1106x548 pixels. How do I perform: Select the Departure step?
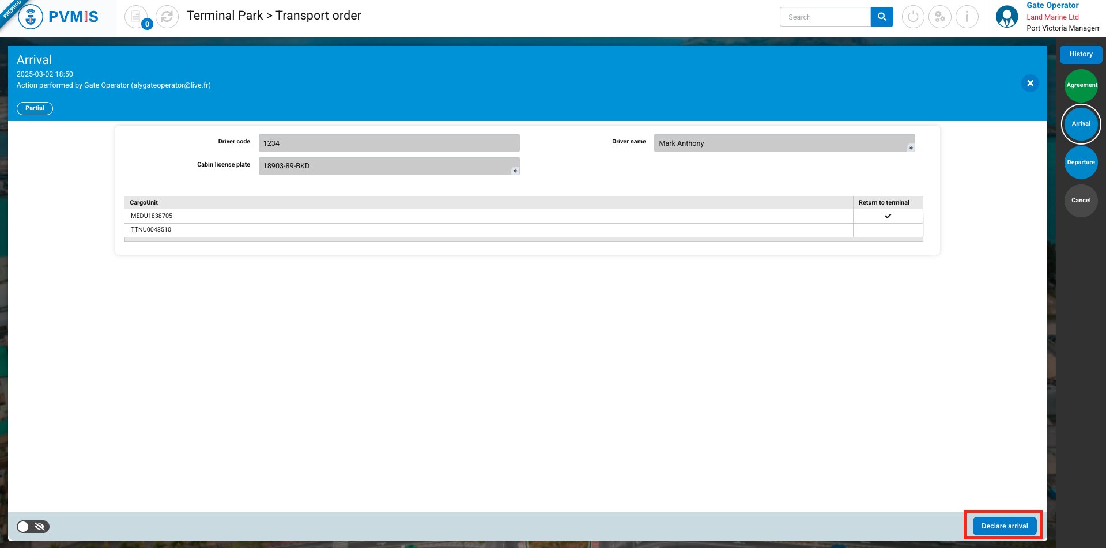pyautogui.click(x=1081, y=162)
